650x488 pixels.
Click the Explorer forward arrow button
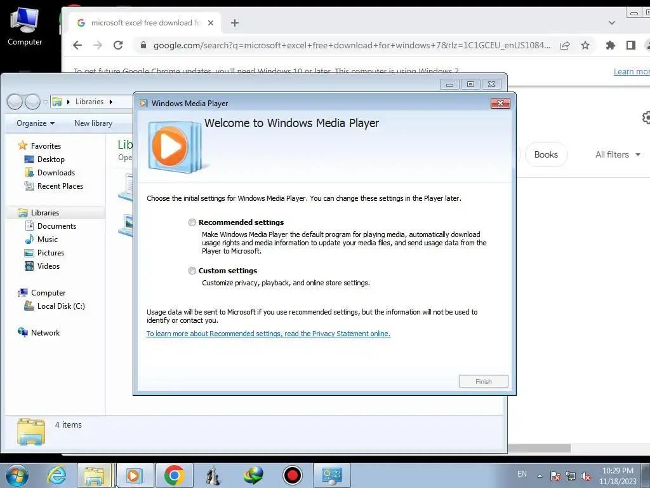(32, 102)
